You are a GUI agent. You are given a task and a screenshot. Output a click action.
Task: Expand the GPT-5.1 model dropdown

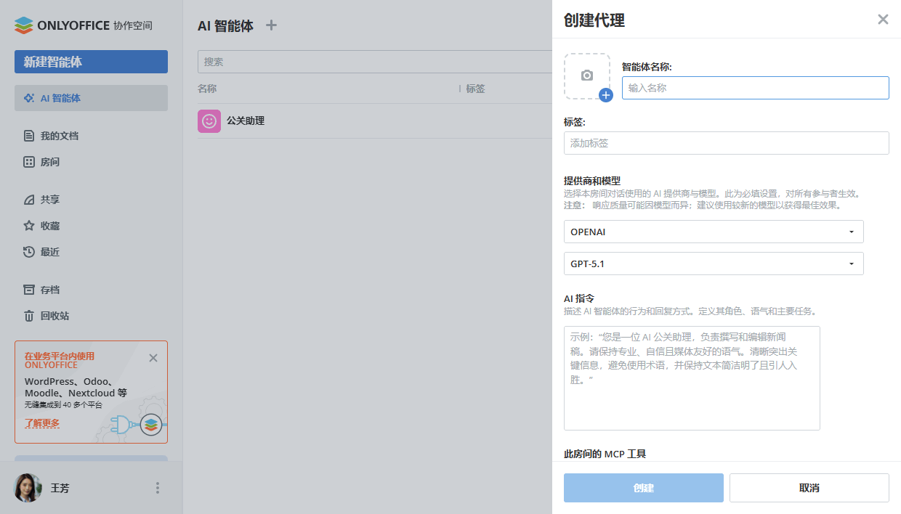click(x=714, y=264)
